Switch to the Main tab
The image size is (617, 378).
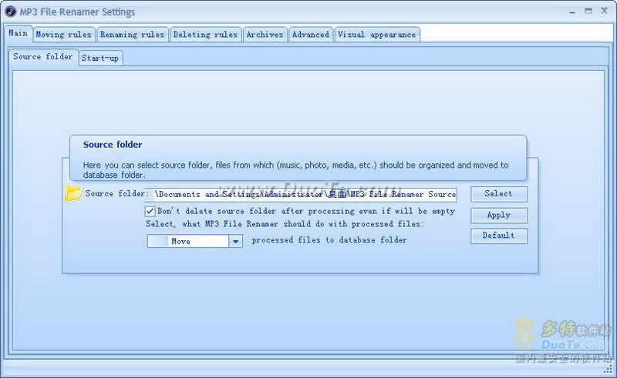18,33
